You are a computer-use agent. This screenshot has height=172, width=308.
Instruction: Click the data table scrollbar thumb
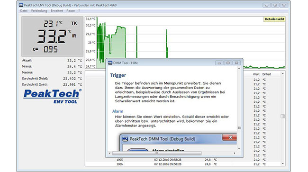(283, 116)
